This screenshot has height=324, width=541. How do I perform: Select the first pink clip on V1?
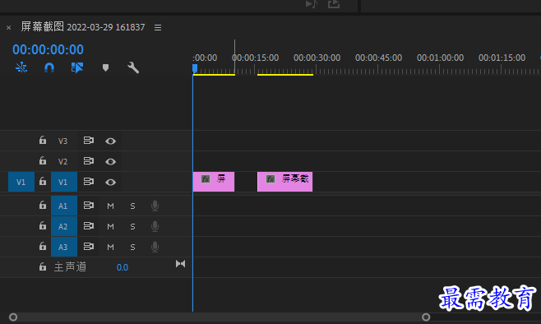[x=214, y=182]
